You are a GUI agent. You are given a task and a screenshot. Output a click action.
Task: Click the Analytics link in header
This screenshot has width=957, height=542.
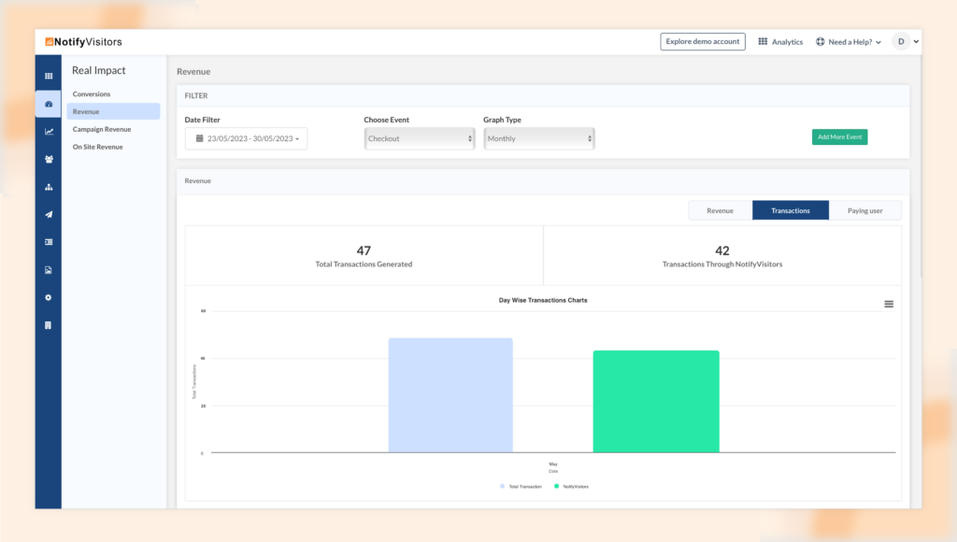787,42
